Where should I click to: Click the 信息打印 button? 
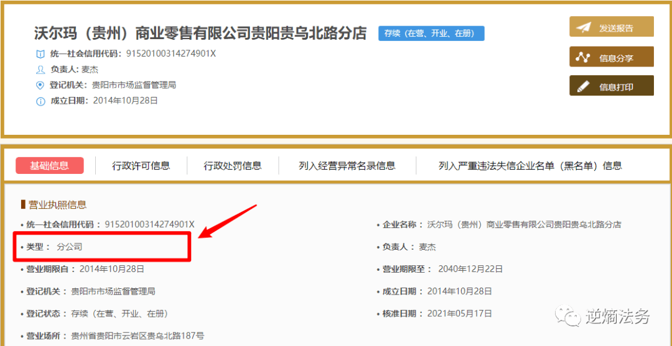pyautogui.click(x=612, y=86)
